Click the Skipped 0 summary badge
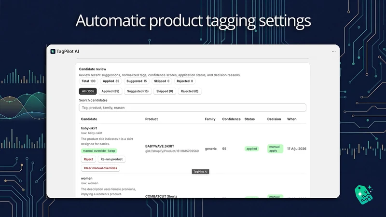Viewport: 386px width, 217px height. [162, 81]
